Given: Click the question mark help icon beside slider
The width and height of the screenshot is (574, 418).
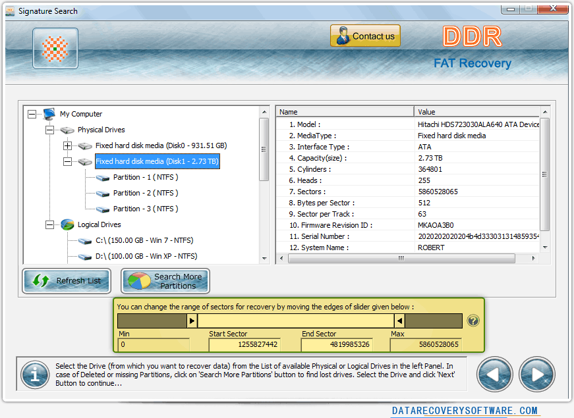Looking at the screenshot, I should (x=473, y=321).
